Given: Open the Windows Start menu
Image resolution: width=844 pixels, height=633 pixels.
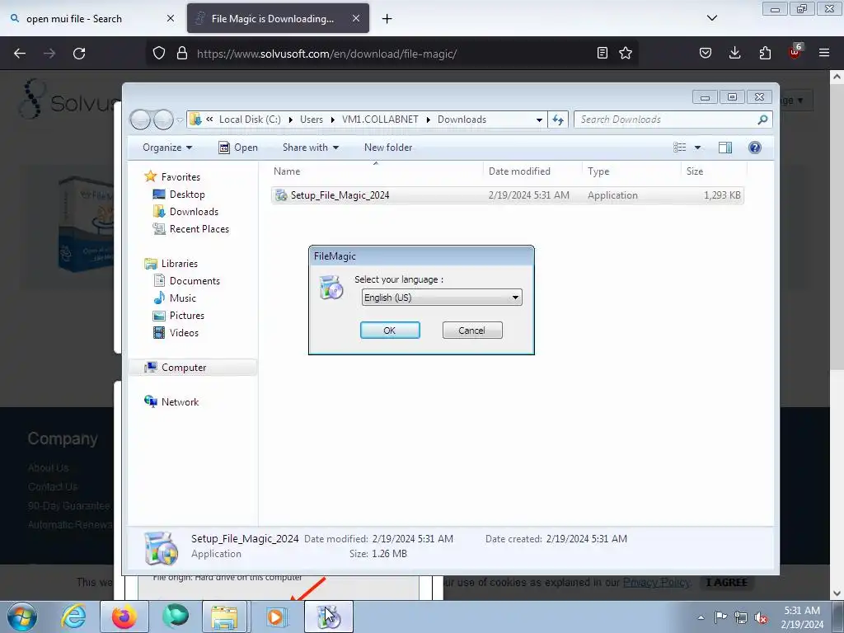Looking at the screenshot, I should click(22, 617).
